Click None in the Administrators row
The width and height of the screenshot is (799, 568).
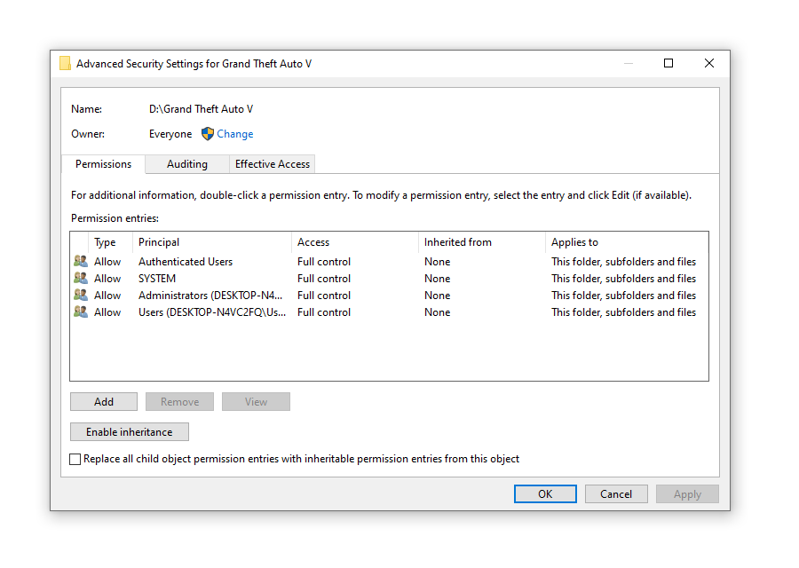(437, 295)
